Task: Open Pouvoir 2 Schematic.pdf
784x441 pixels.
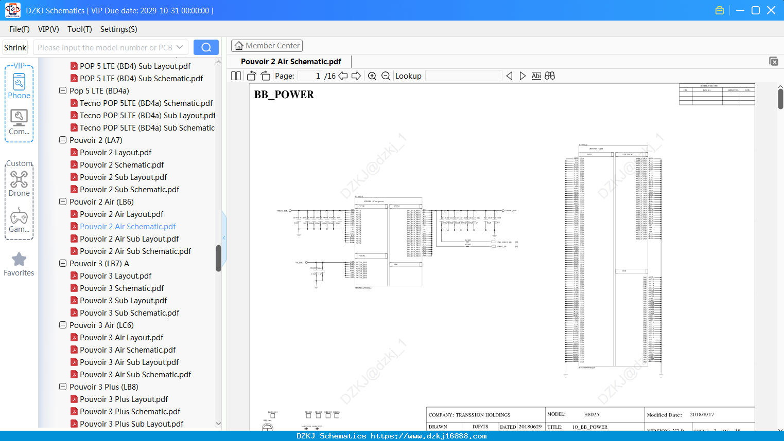Action: tap(121, 164)
